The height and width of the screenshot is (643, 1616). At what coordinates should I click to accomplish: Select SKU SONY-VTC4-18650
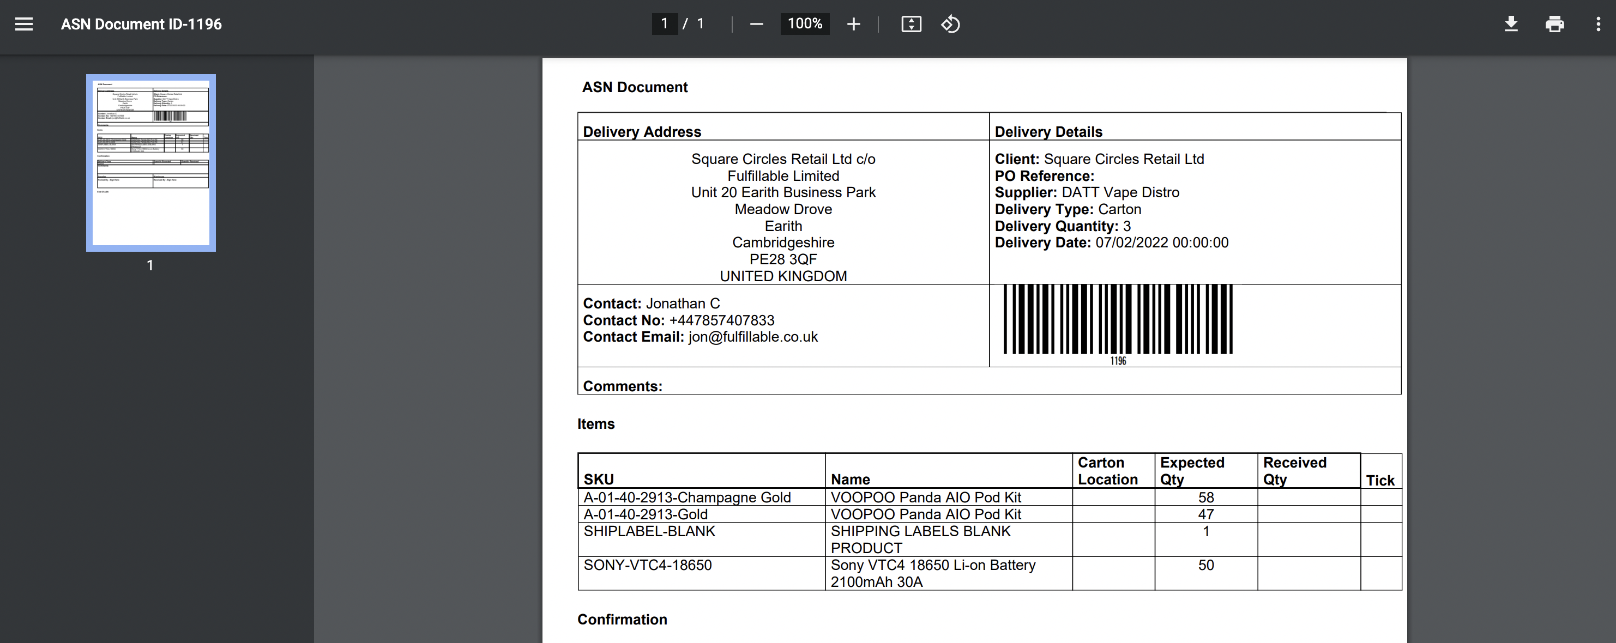[x=647, y=565]
